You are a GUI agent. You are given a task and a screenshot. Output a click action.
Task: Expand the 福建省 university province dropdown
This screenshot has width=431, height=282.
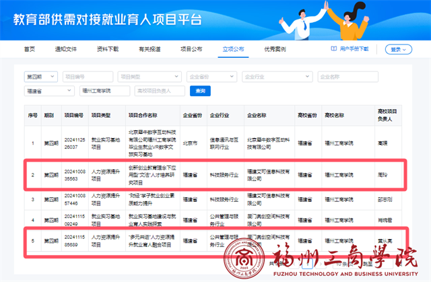[x=49, y=91]
